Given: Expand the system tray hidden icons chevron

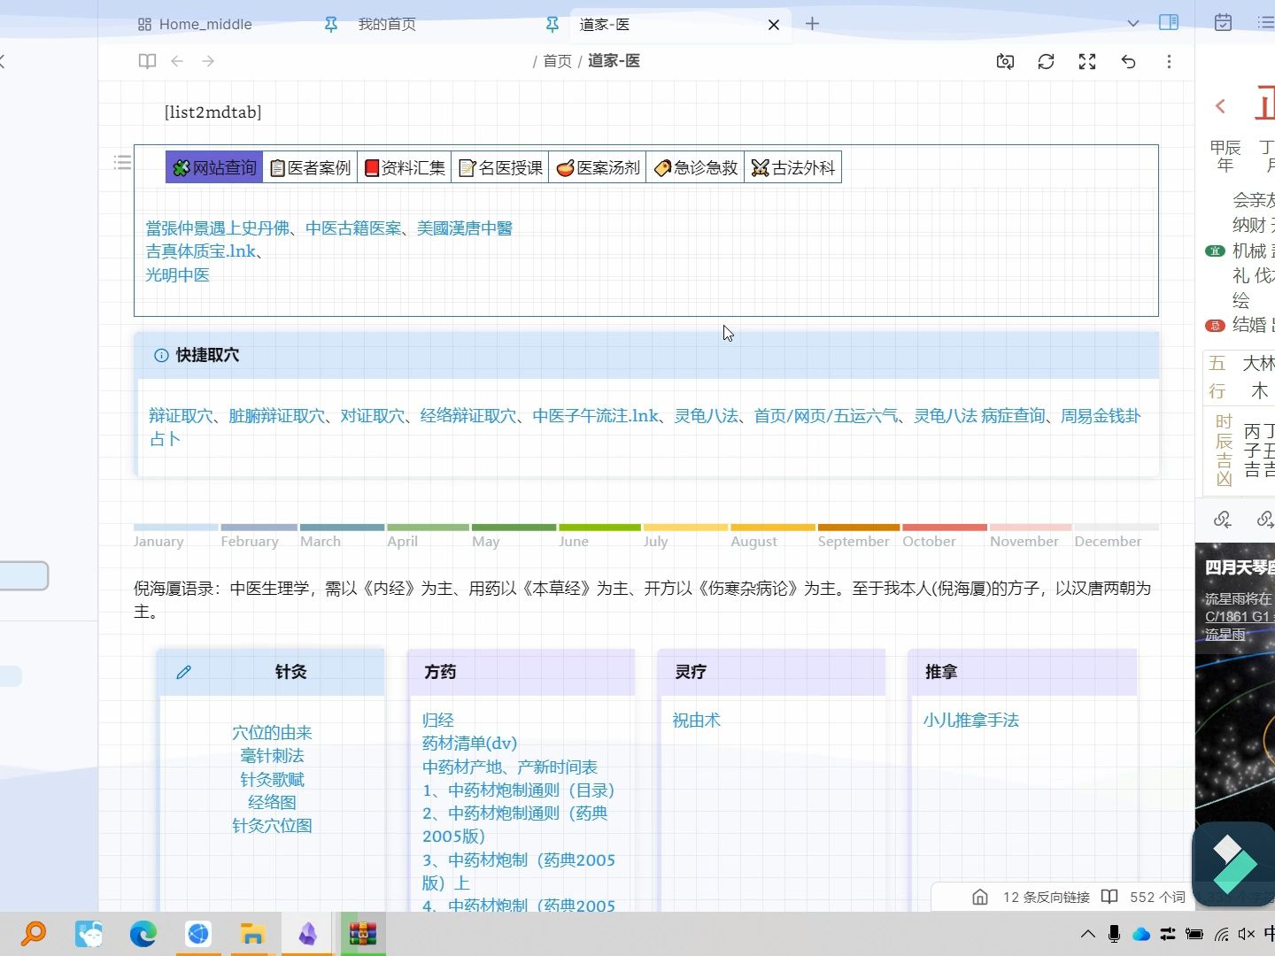Looking at the screenshot, I should (x=1087, y=934).
